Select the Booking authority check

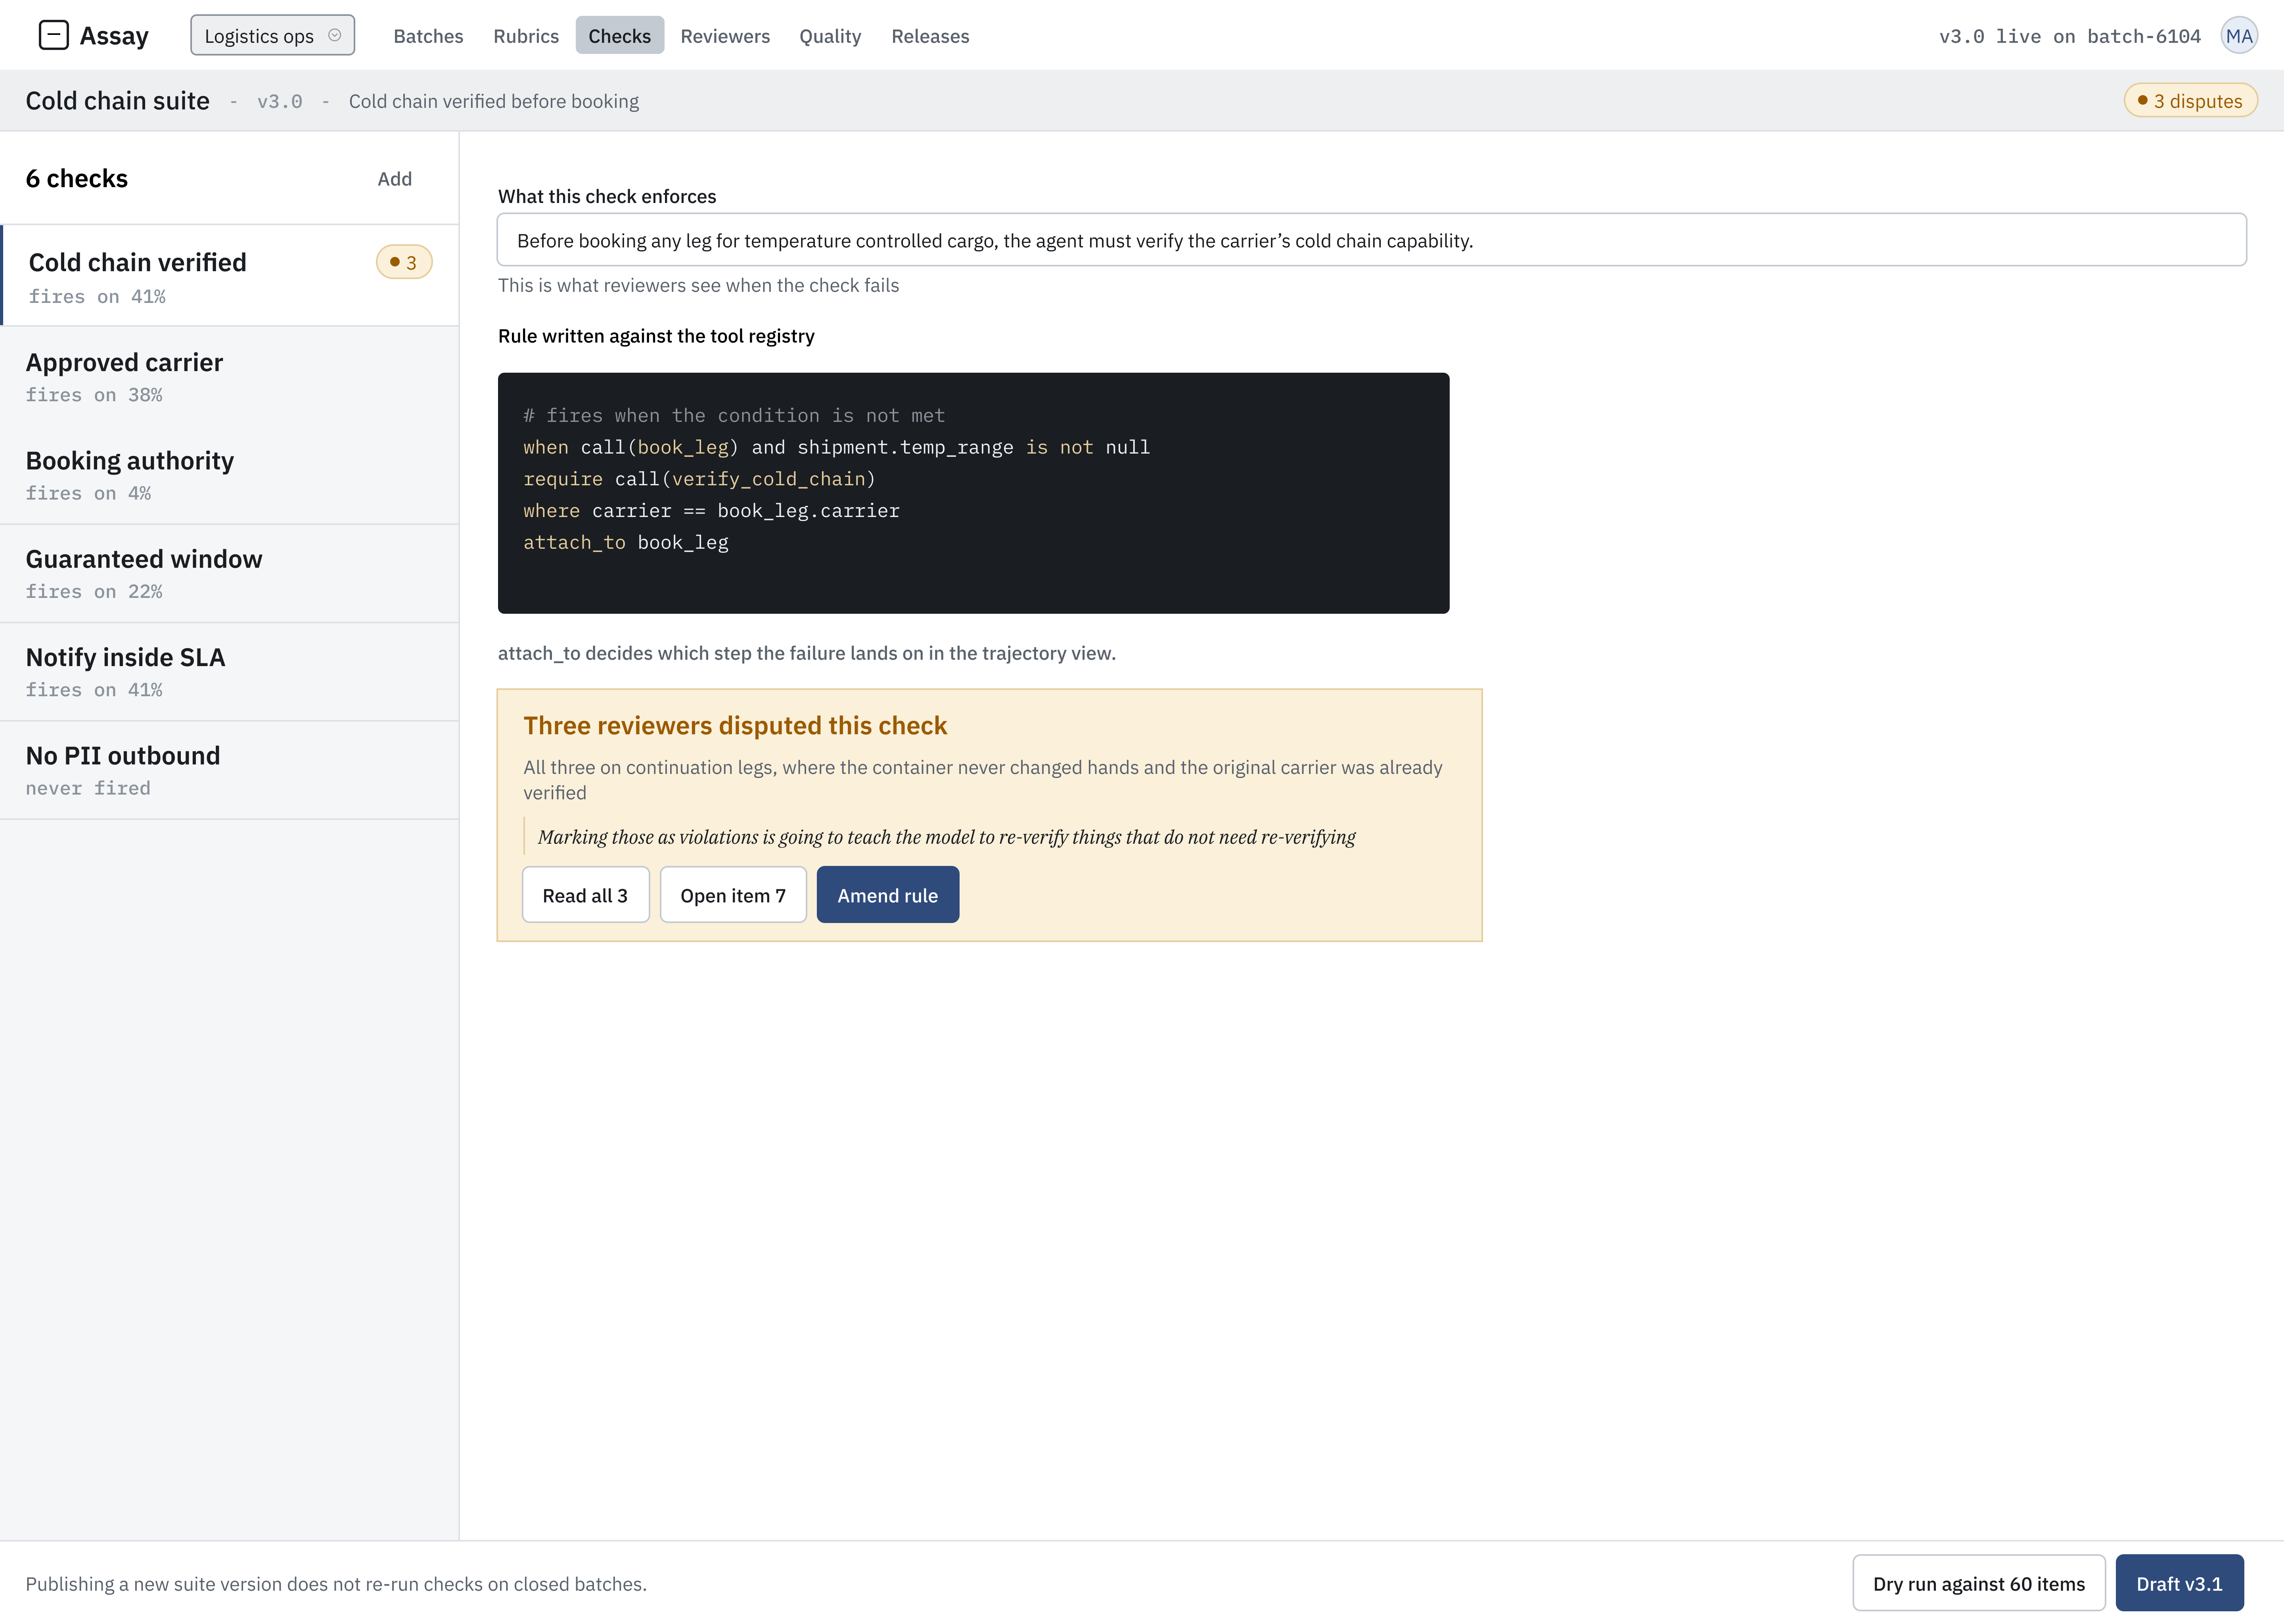pos(230,475)
